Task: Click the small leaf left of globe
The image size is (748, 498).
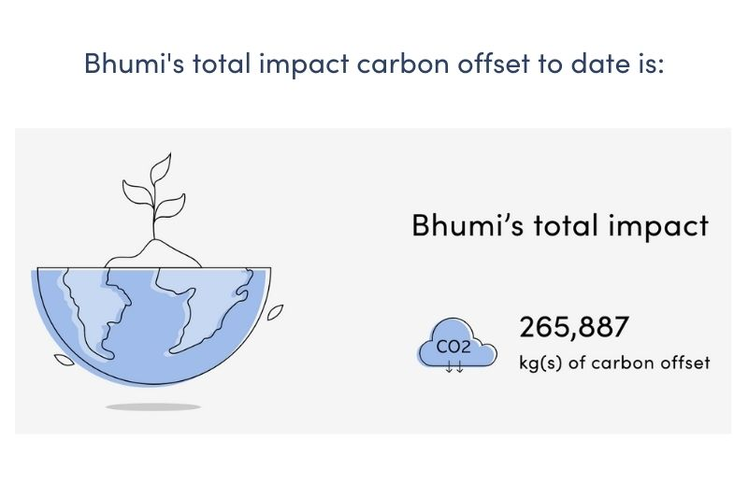Action: click(64, 361)
